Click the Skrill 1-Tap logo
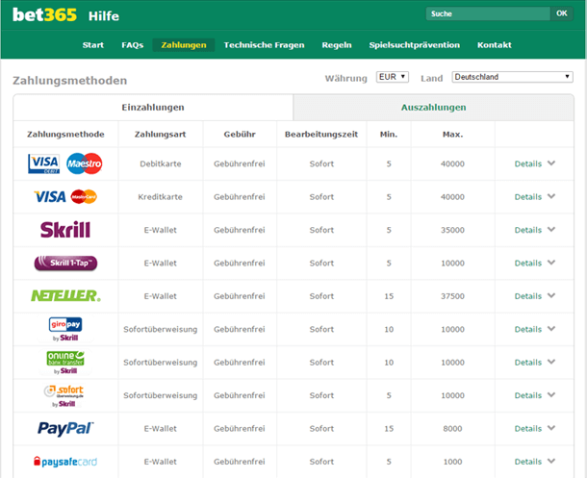The width and height of the screenshot is (587, 478). 65,263
